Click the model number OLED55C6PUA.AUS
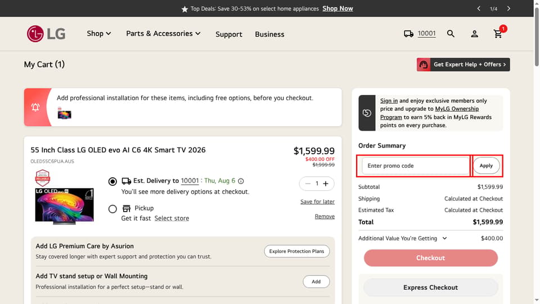This screenshot has width=540, height=304. tap(52, 162)
